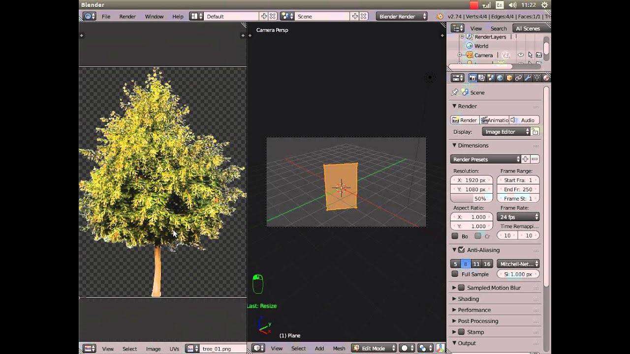This screenshot has height=354, width=630.
Task: Click the Render button
Action: (x=465, y=120)
